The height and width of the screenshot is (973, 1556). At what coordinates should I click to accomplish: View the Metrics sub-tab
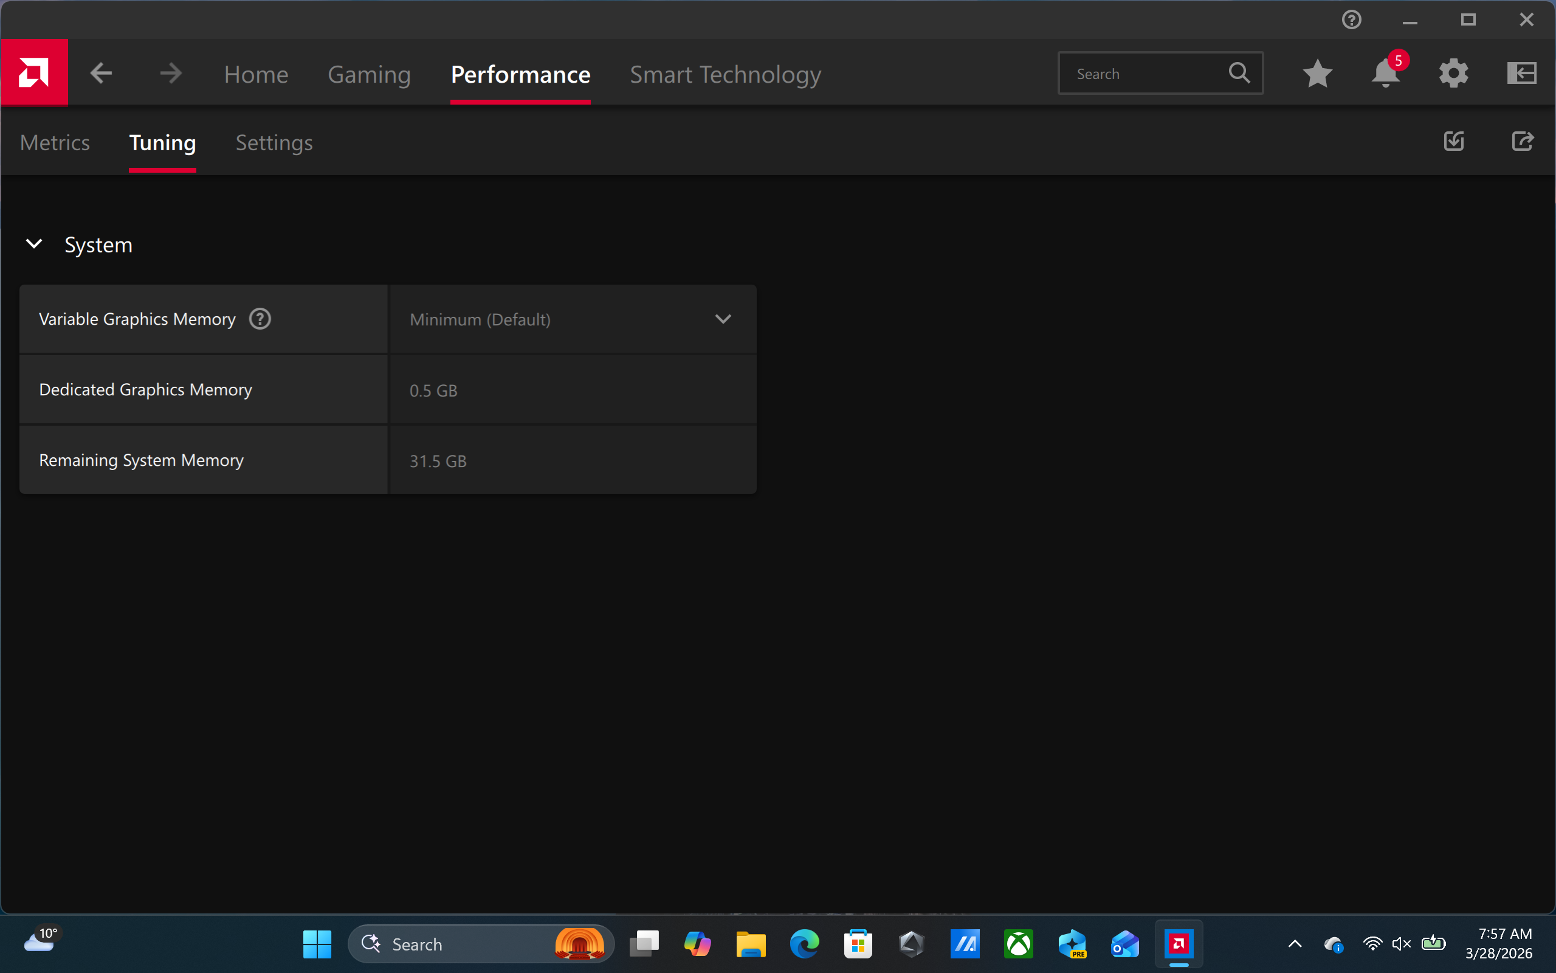[x=55, y=143]
